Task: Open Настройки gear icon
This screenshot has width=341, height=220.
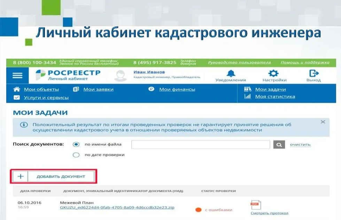Action: coord(274,73)
